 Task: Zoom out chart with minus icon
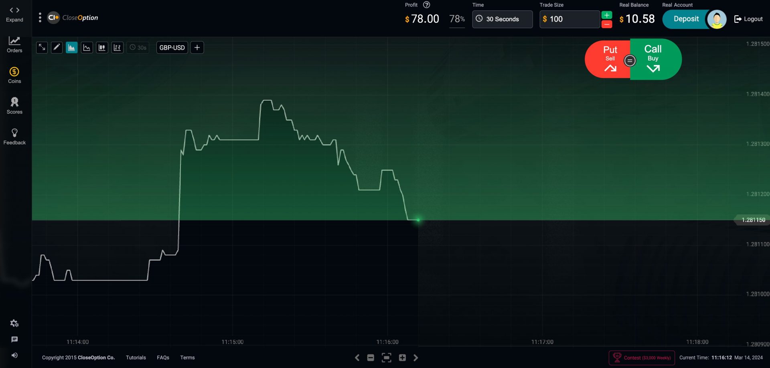tap(371, 358)
